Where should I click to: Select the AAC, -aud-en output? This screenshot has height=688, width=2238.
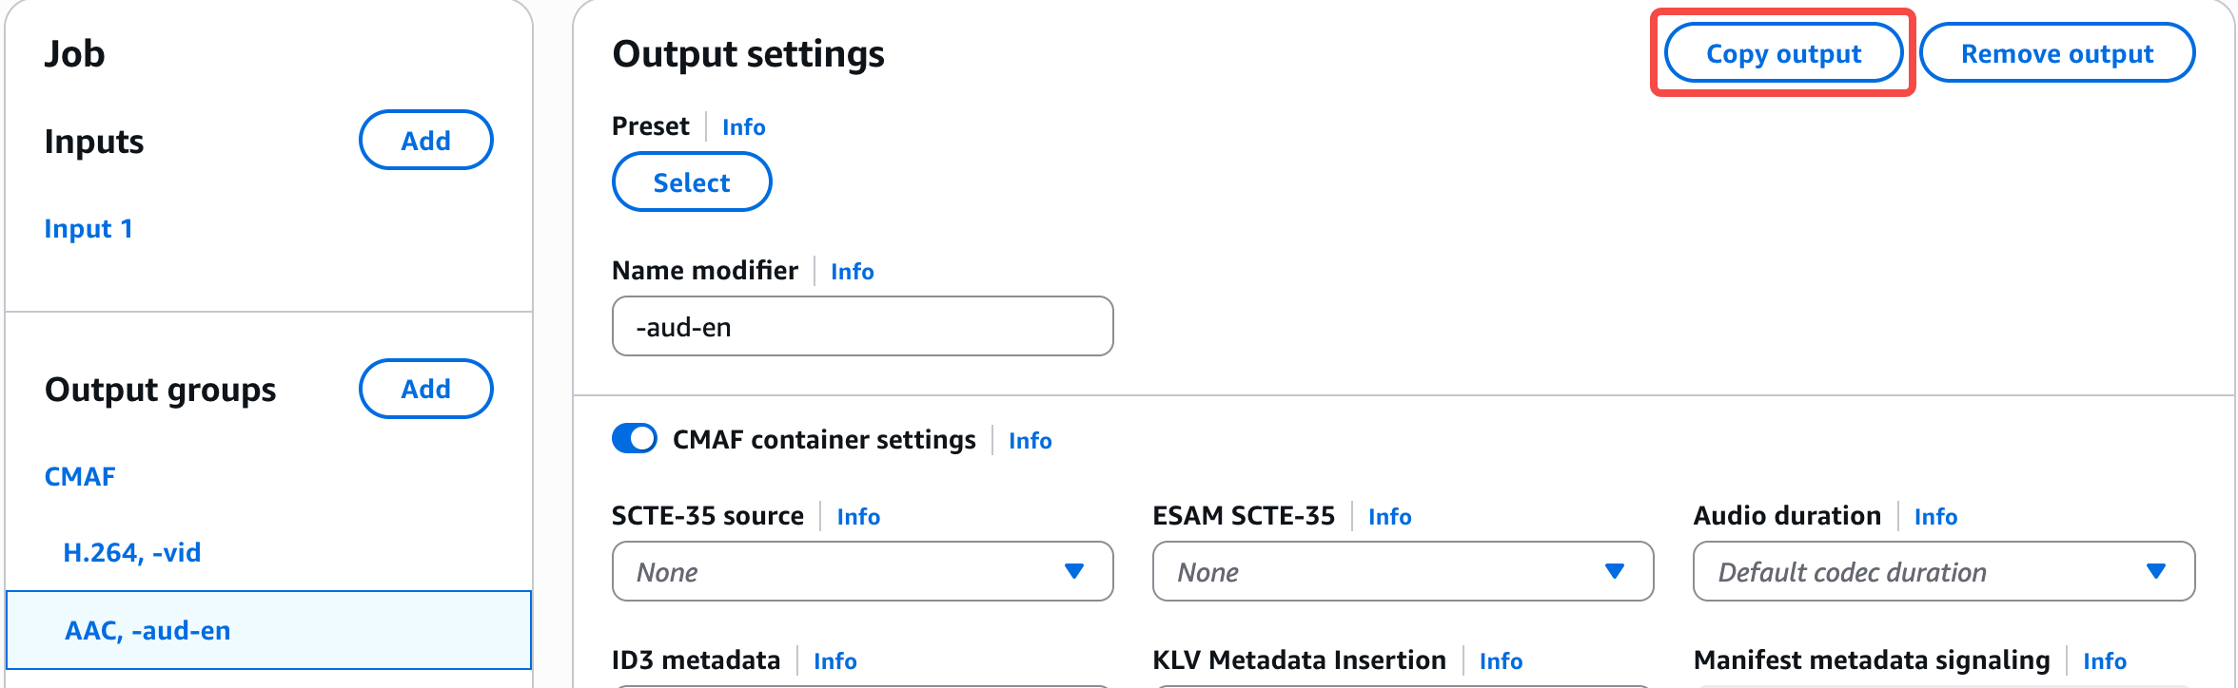(147, 630)
